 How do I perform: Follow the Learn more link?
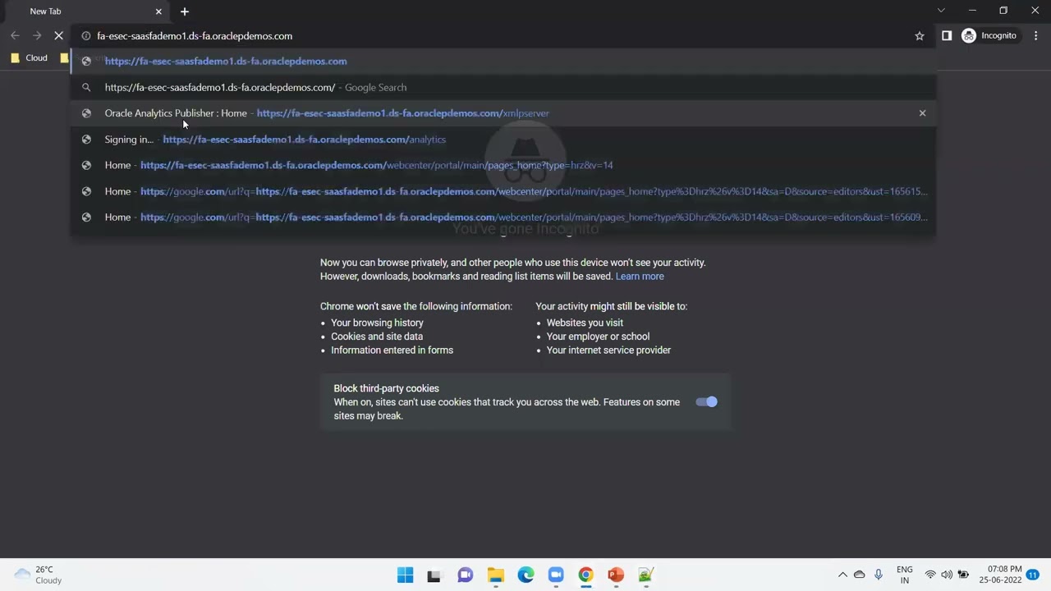click(640, 277)
